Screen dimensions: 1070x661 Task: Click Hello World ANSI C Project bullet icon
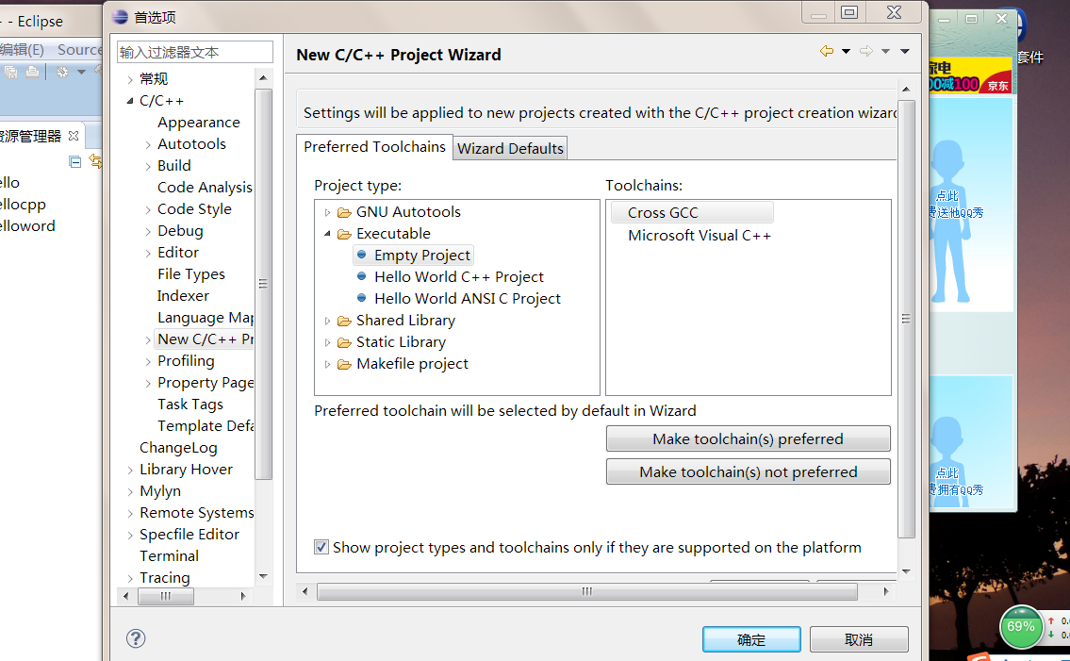click(362, 298)
